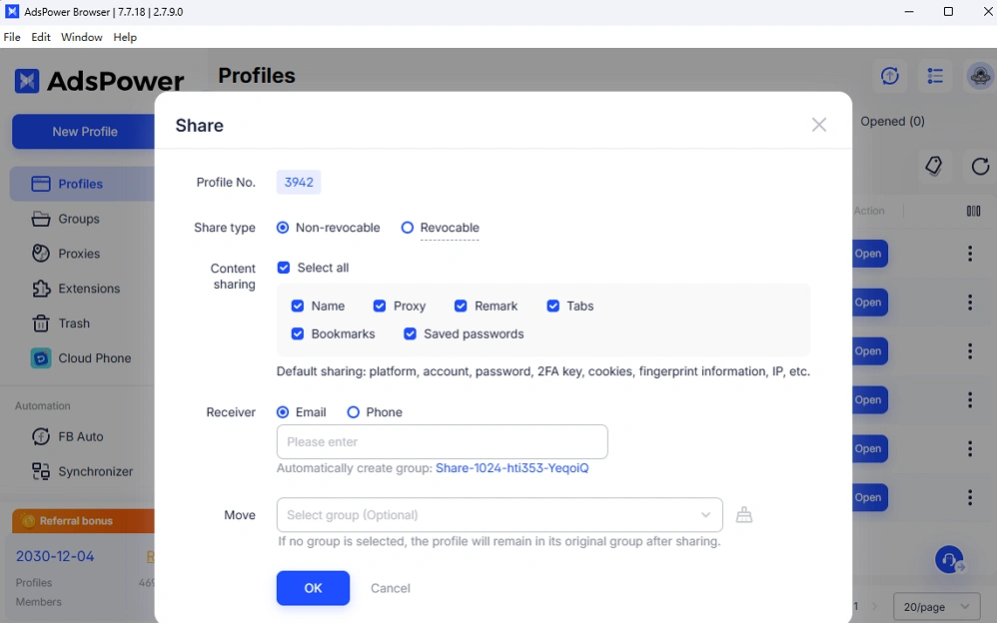Open the task list icon at top right
This screenshot has width=997, height=623.
935,76
